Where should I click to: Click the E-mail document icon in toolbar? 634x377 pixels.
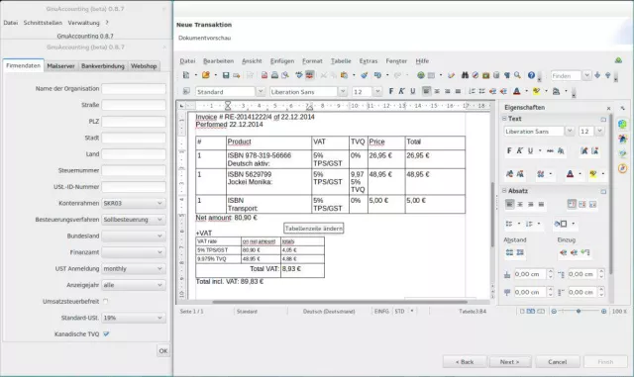point(237,75)
